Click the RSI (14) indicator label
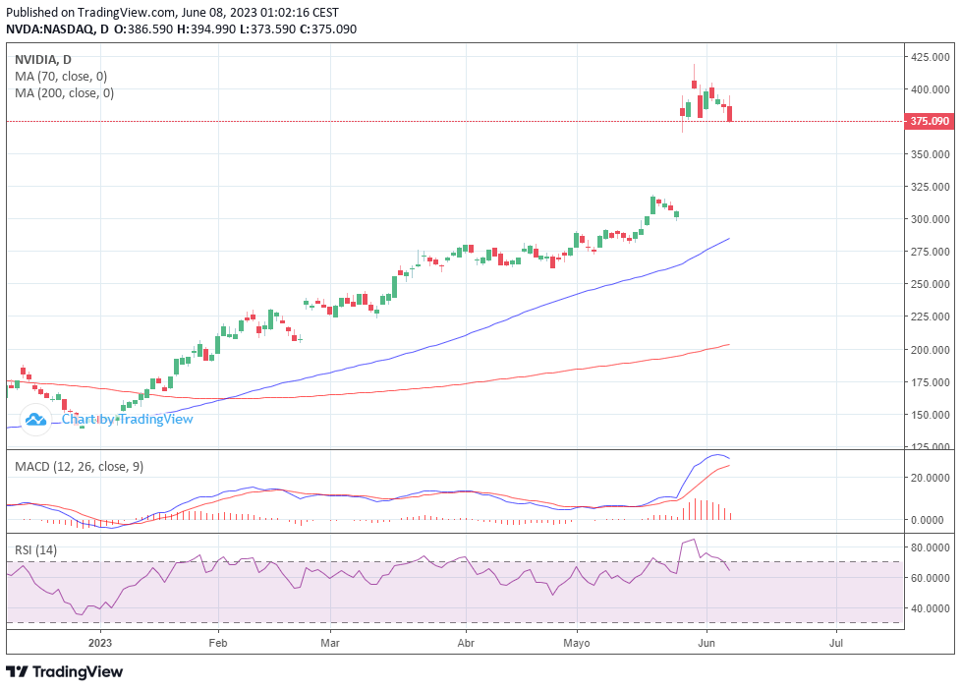961x690 pixels. [35, 549]
